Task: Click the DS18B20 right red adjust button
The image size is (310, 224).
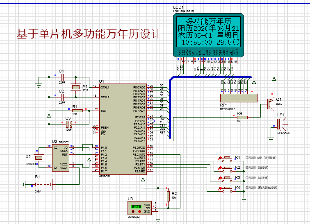Action: point(139,211)
